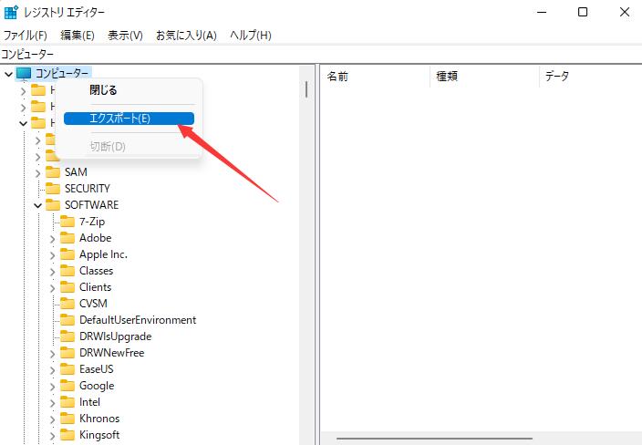Expand the SAM key
The image size is (642, 445).
tap(37, 172)
